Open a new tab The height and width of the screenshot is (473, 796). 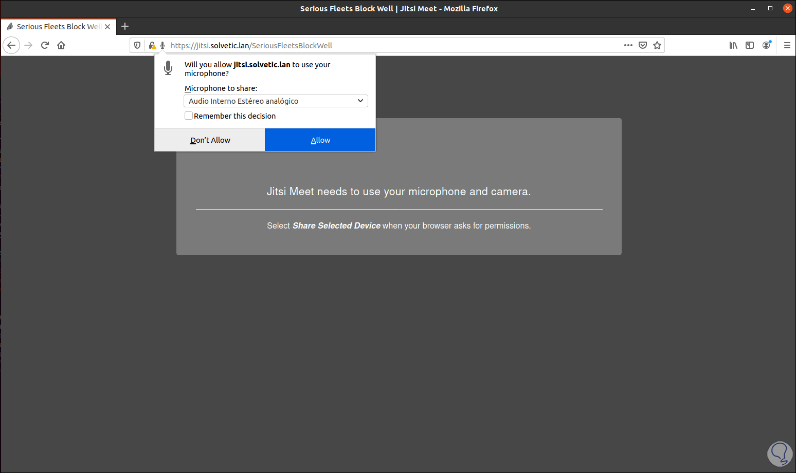pos(125,26)
